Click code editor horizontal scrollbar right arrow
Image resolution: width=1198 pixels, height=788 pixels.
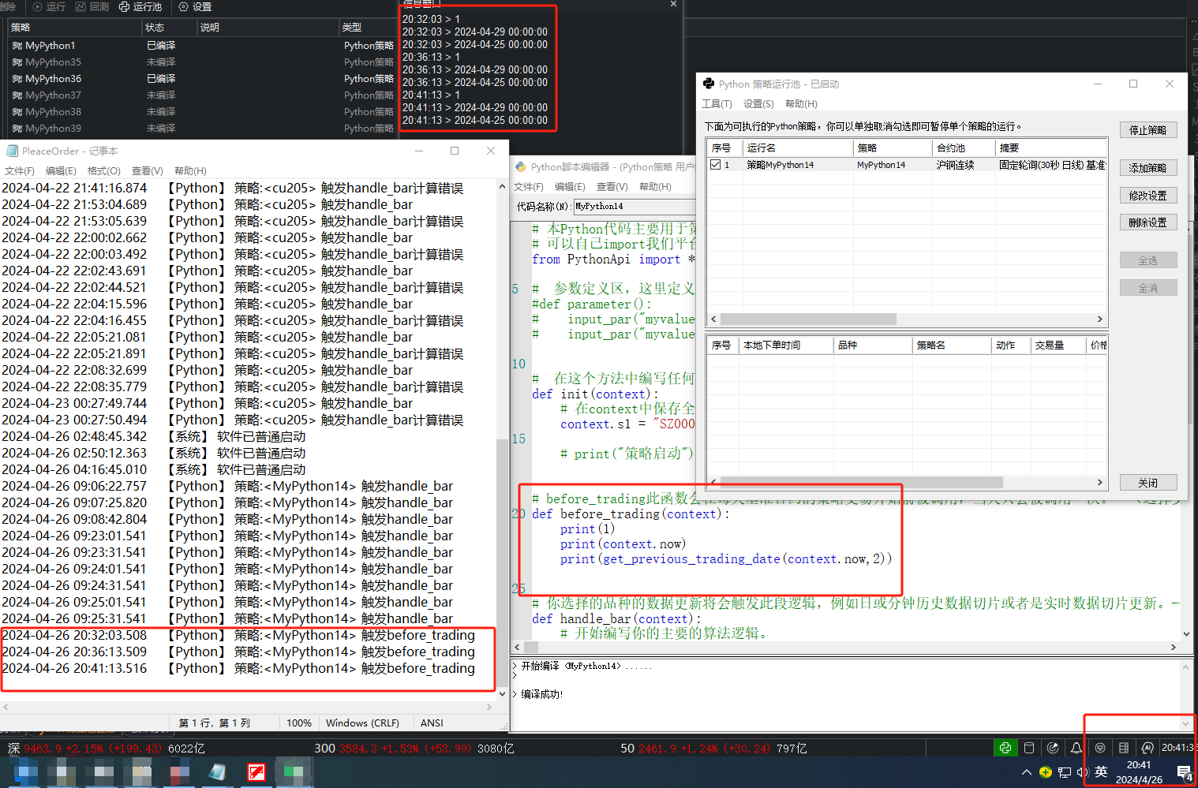(x=1174, y=647)
